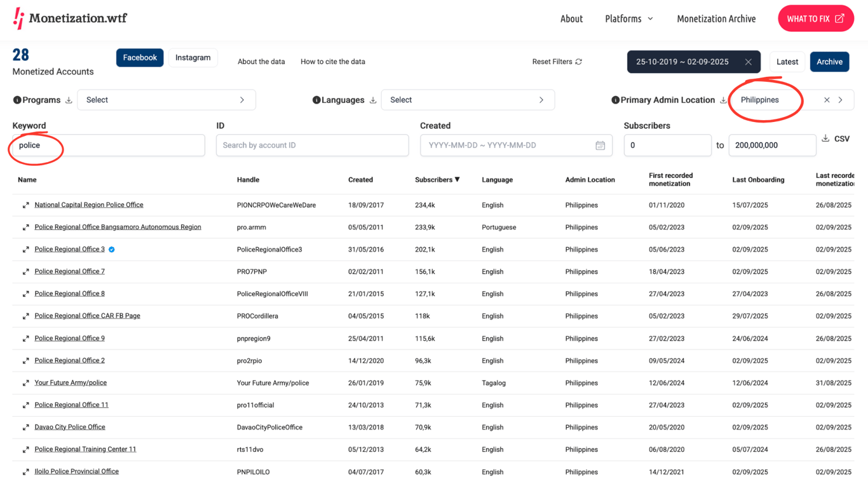
Task: Open the Iloilo Police Provincial Office link
Action: 77,471
